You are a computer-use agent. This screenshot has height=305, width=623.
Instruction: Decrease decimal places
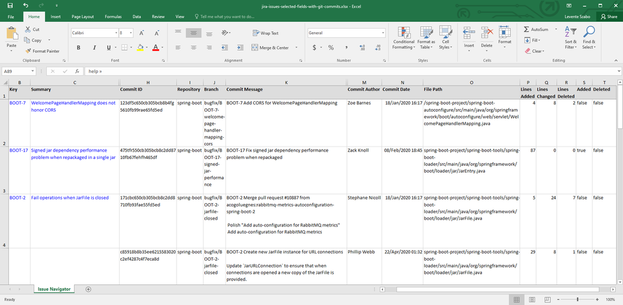point(377,47)
